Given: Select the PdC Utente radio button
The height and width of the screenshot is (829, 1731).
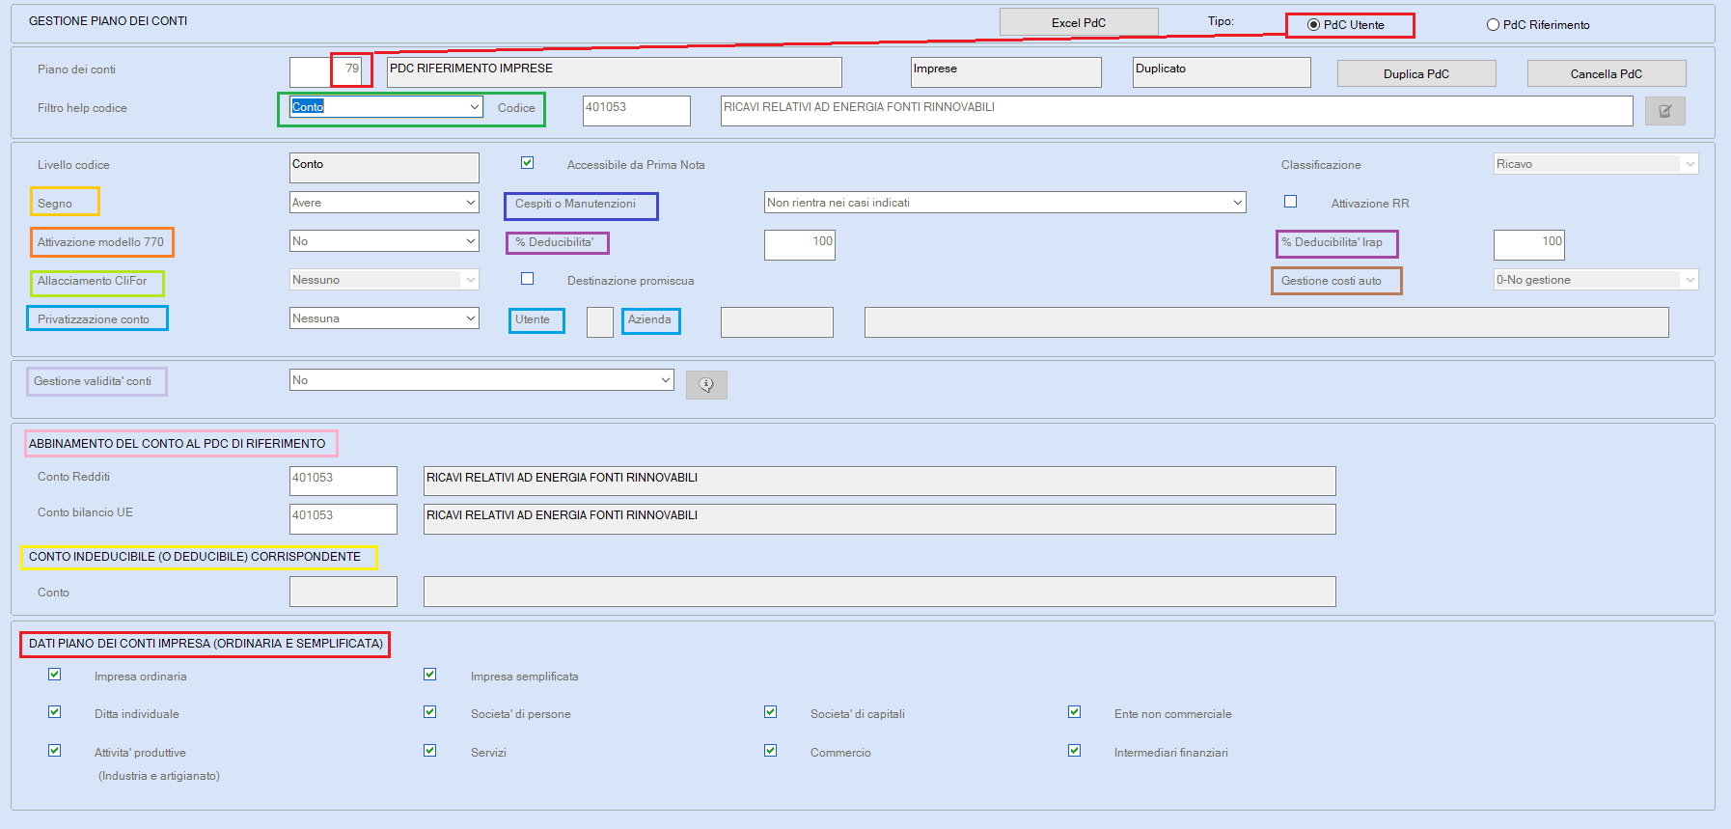Looking at the screenshot, I should click(x=1313, y=25).
